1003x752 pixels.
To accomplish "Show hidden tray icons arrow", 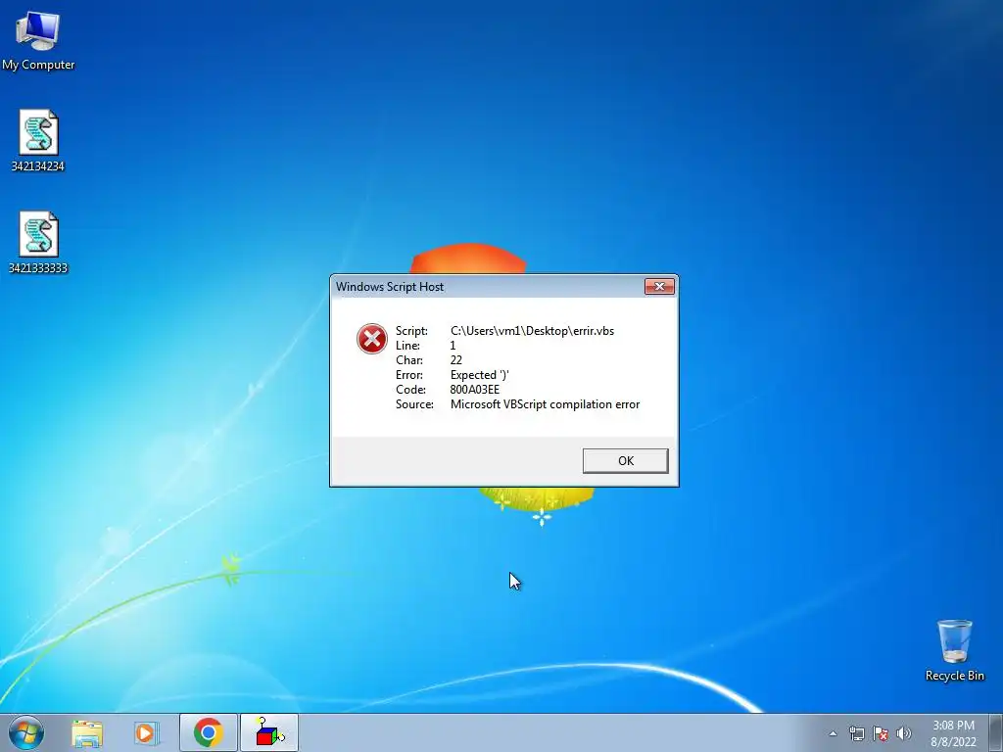I will (833, 733).
